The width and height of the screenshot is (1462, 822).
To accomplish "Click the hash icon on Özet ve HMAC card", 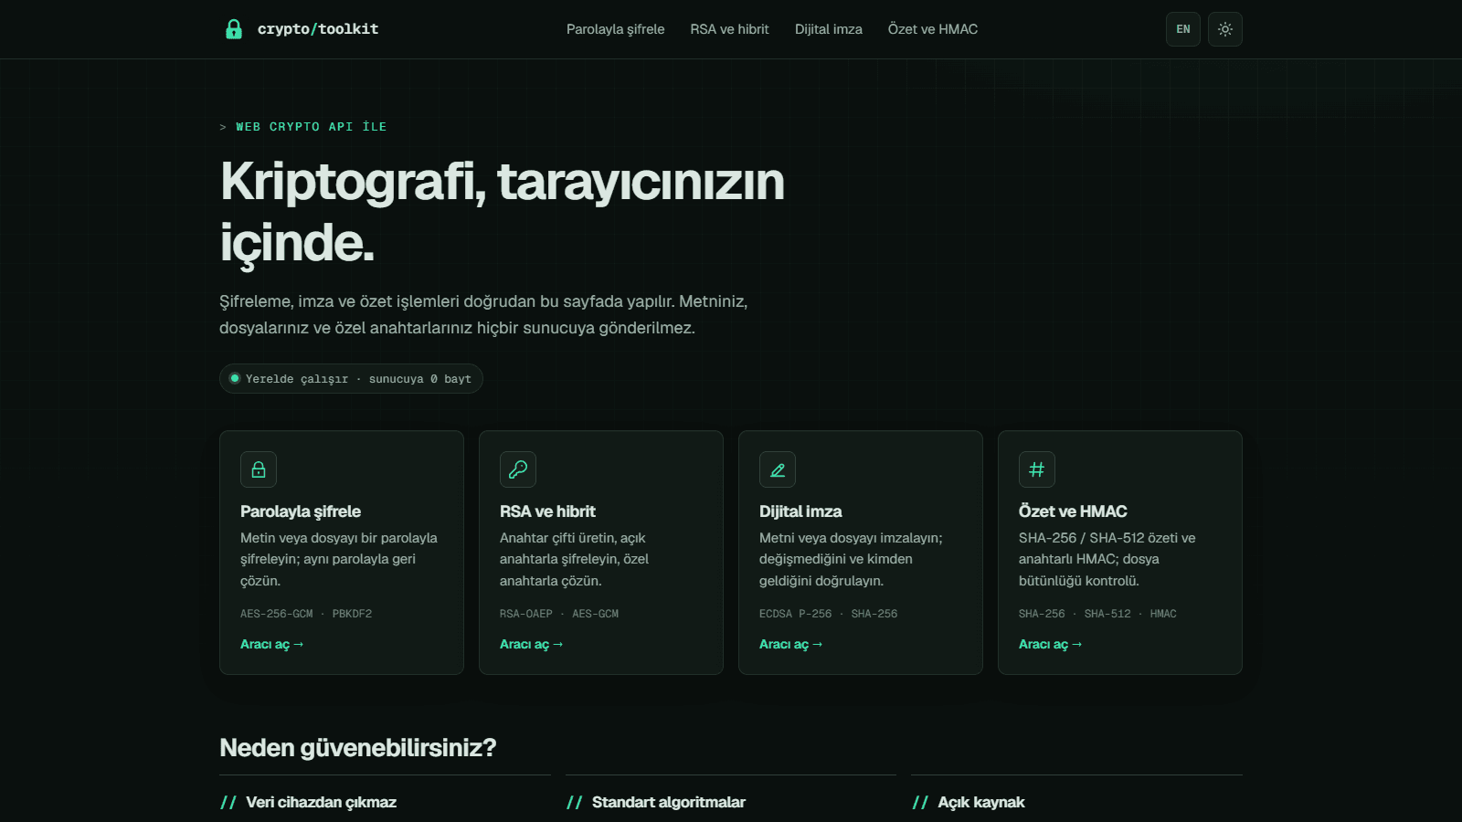I will coord(1037,469).
